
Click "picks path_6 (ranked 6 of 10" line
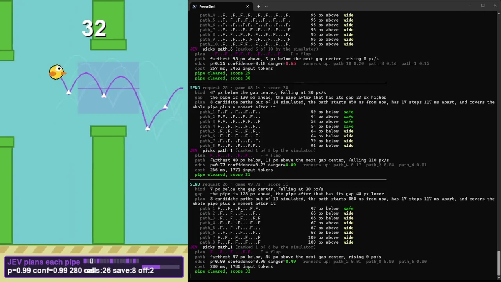click(260, 49)
